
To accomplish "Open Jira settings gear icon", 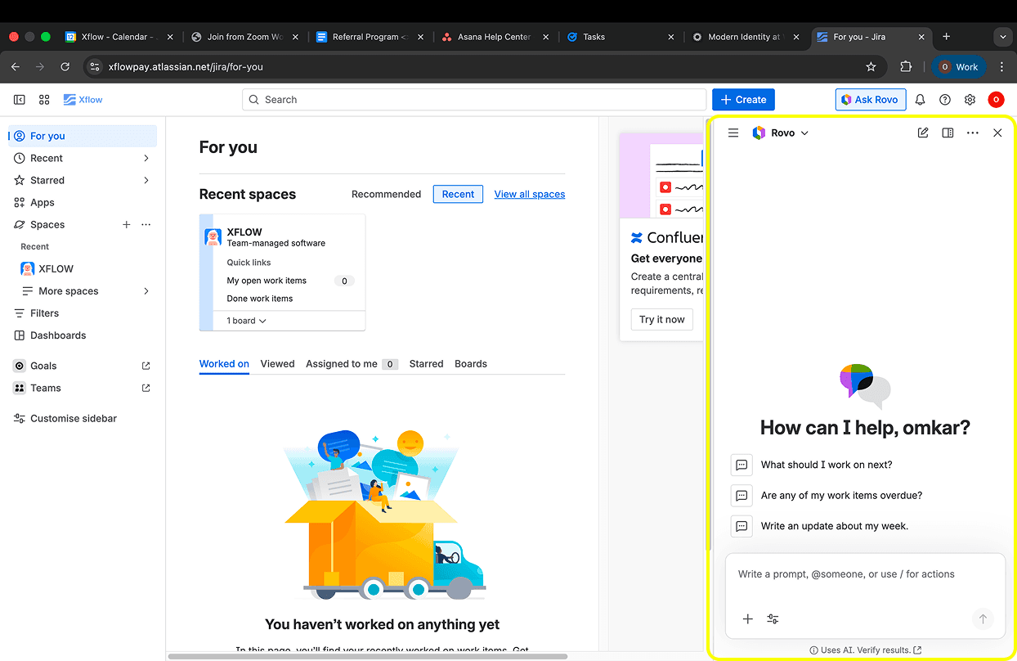I will 970,100.
